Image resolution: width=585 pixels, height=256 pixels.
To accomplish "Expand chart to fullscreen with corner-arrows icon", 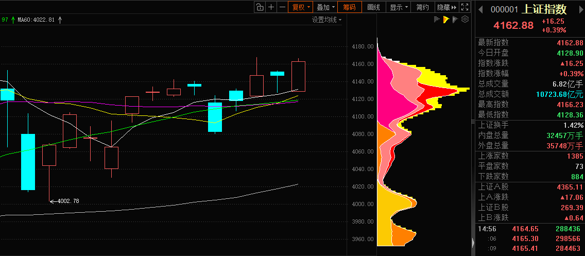I will [464, 7].
